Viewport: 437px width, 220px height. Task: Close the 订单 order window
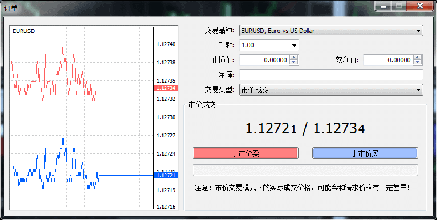[x=420, y=6]
